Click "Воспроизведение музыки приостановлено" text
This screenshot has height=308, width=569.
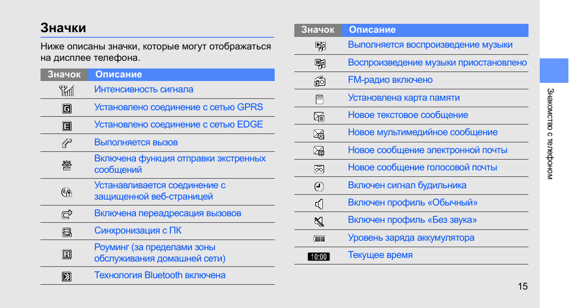(437, 63)
